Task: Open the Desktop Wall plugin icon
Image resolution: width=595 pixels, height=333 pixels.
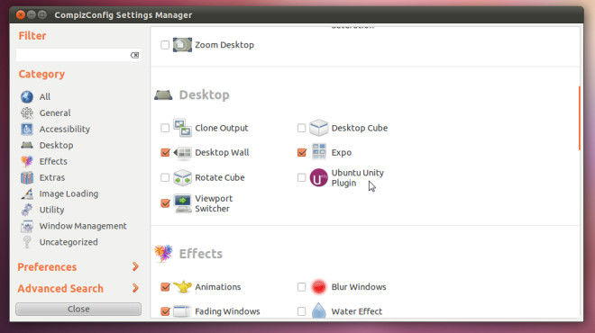Action: point(182,153)
